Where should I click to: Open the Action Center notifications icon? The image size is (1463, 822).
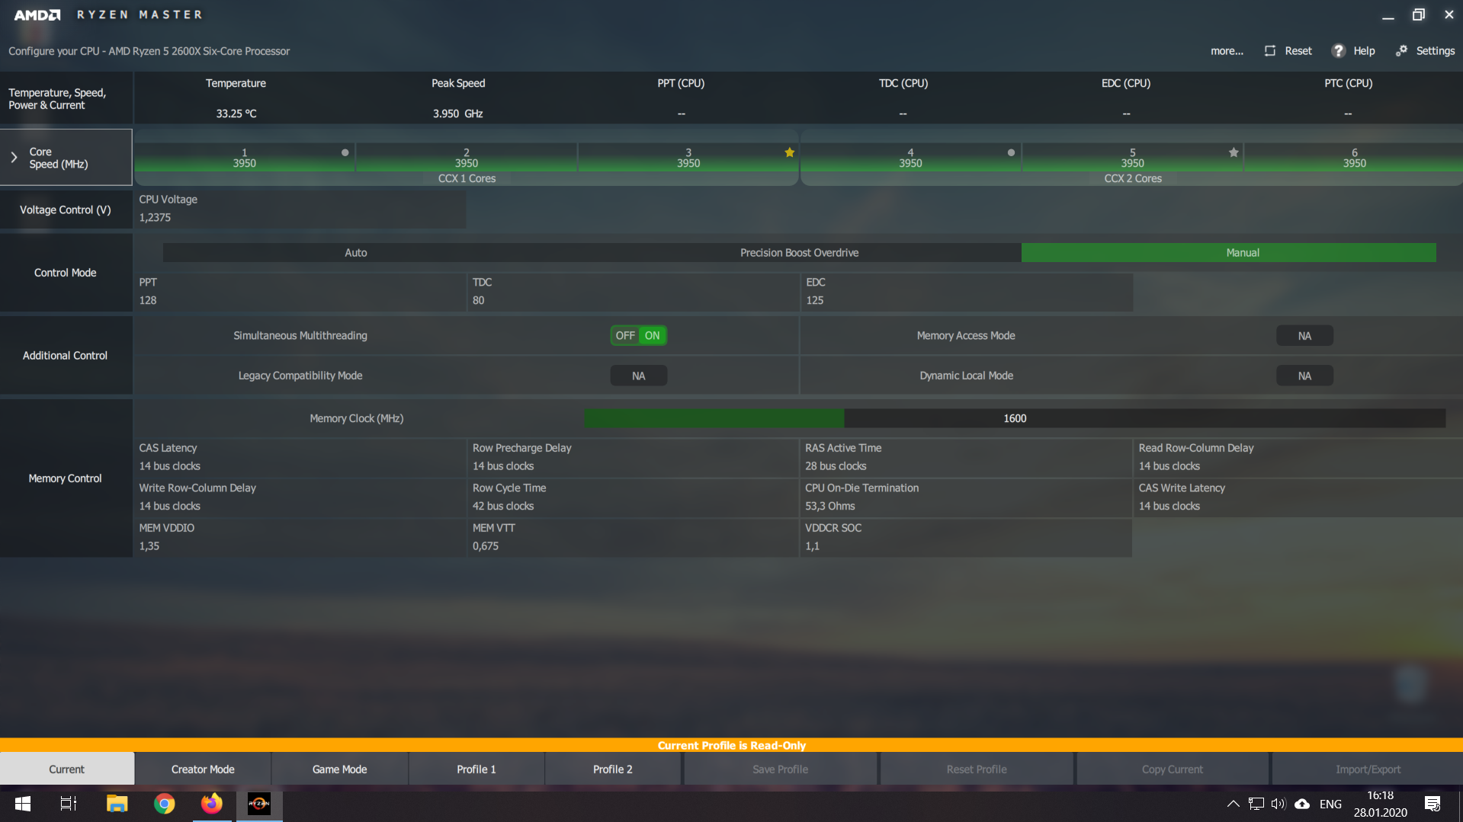(1432, 804)
